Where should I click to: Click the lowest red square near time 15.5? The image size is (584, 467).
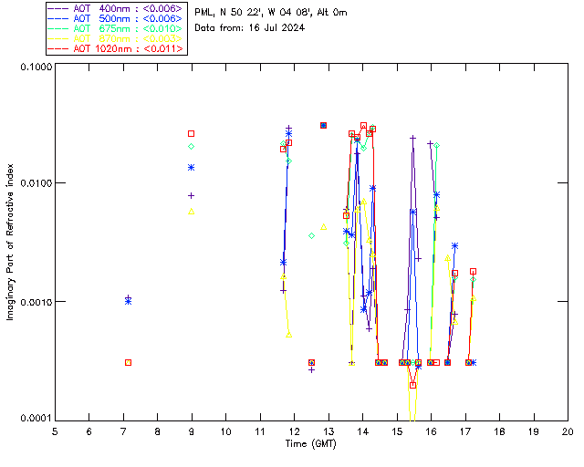click(x=412, y=386)
